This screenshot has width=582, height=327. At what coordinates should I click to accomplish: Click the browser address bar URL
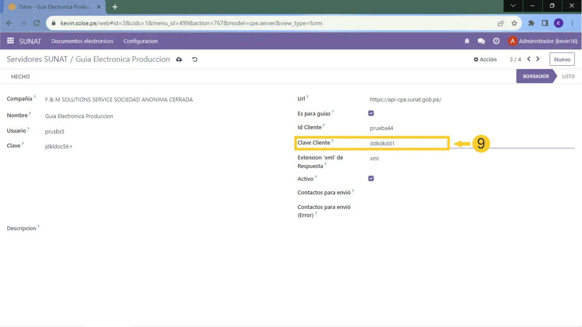click(x=191, y=23)
